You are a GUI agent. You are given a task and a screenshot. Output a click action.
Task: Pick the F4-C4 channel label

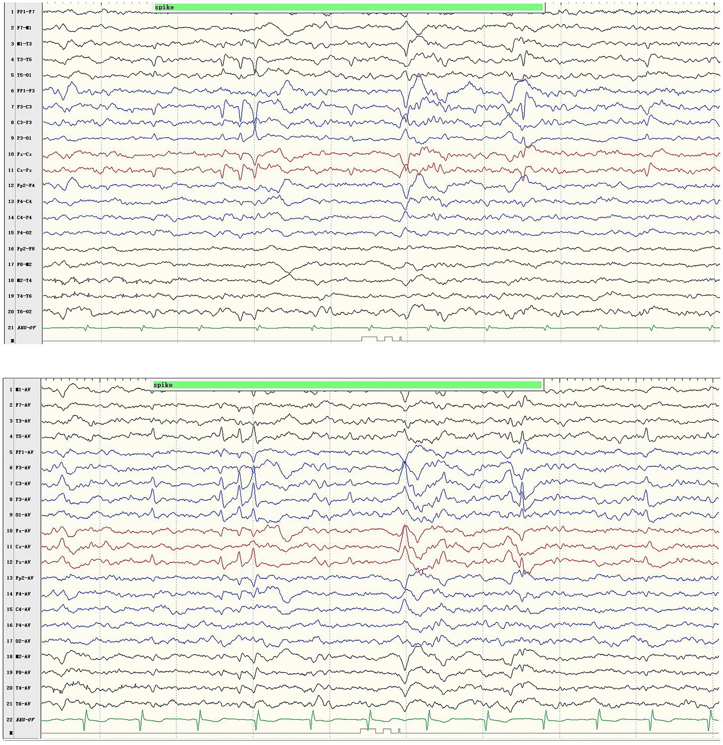pyautogui.click(x=24, y=202)
